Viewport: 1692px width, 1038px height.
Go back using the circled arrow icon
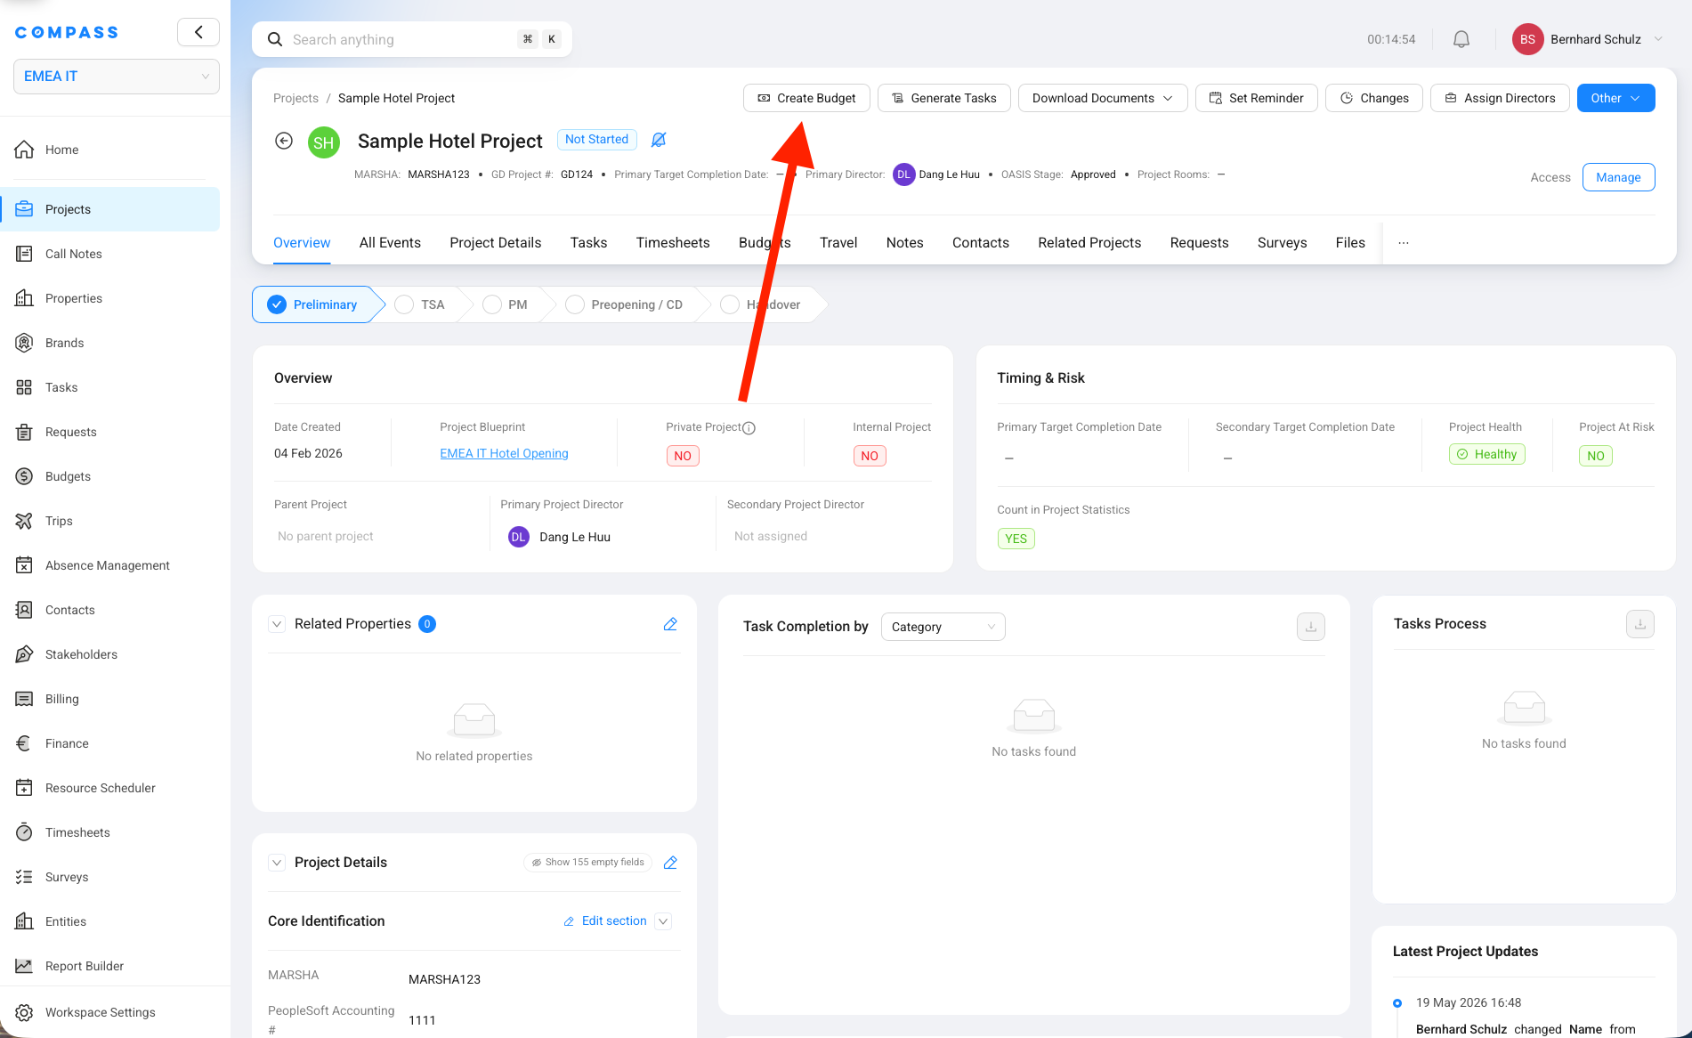coord(284,141)
